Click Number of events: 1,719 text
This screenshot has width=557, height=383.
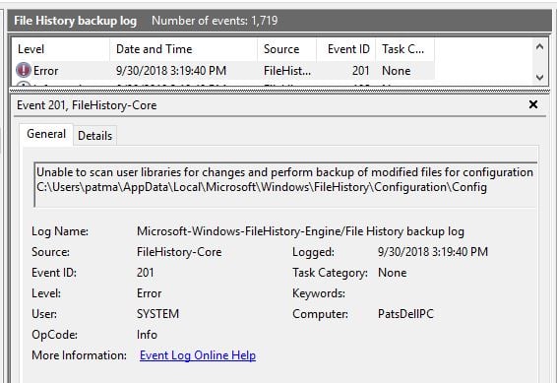[x=215, y=21]
